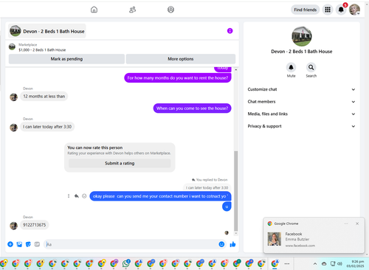Click 'When can you come to see the house?' message
Screen dimensions: 369x270
[192, 108]
